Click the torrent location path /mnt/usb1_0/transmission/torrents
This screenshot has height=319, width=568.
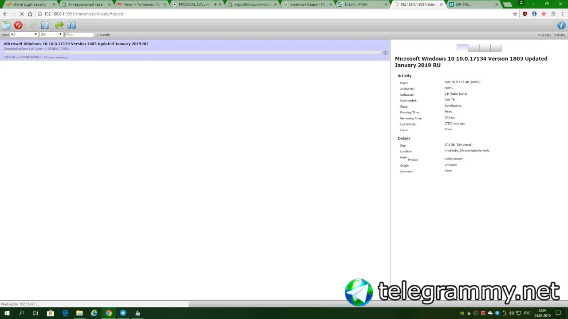[x=467, y=151]
